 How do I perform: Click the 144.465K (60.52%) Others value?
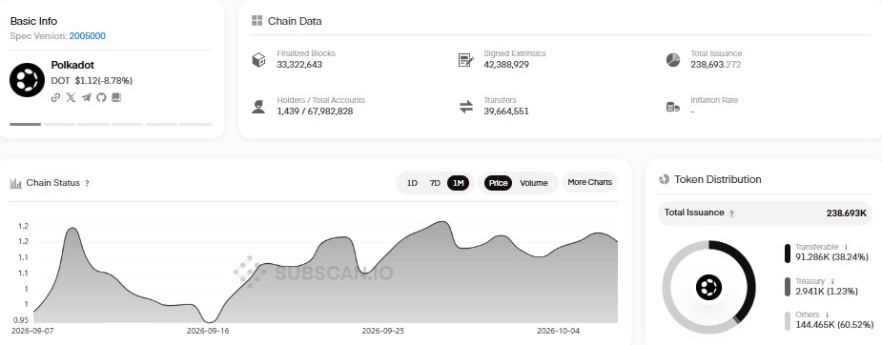pyautogui.click(x=834, y=325)
